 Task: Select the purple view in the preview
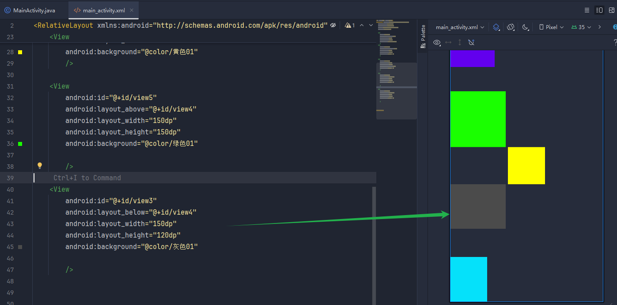[x=472, y=59]
